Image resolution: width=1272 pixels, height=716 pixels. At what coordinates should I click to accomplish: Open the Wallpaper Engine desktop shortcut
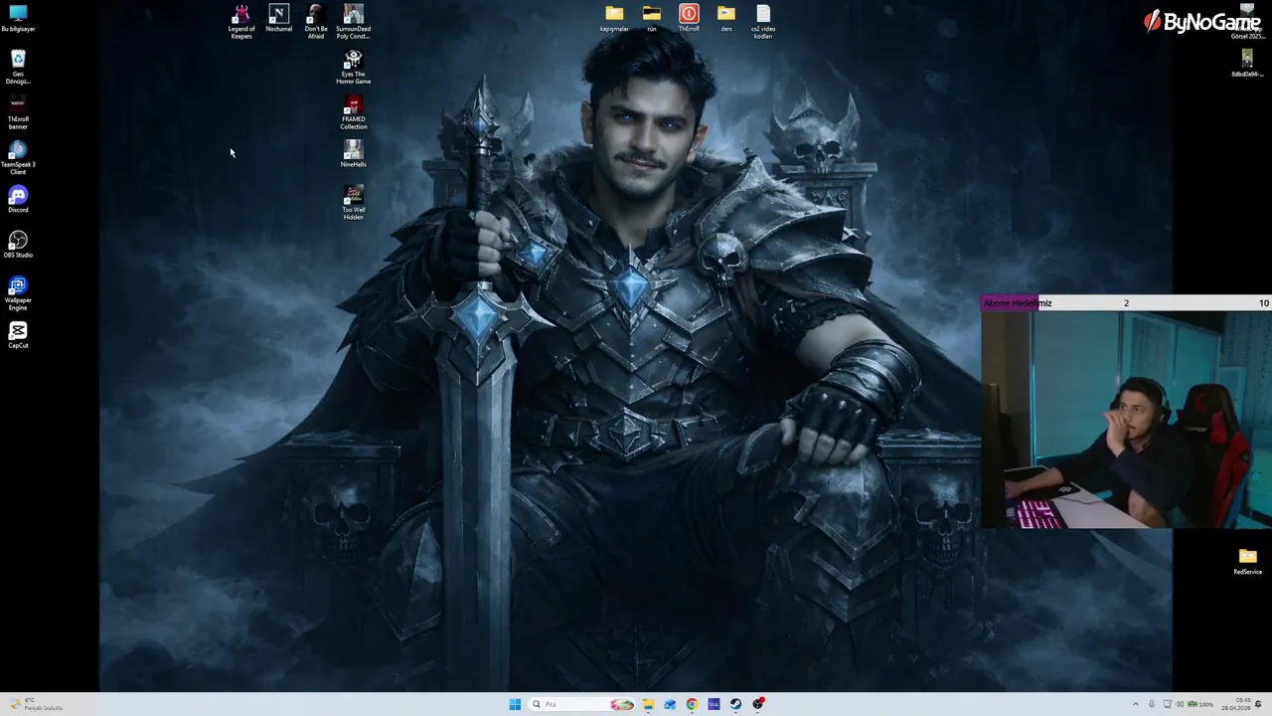[x=18, y=292]
